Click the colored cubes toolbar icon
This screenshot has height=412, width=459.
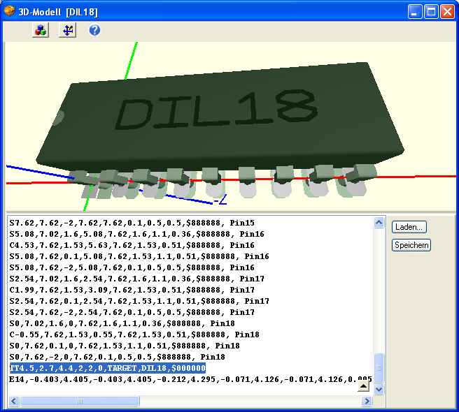click(41, 31)
